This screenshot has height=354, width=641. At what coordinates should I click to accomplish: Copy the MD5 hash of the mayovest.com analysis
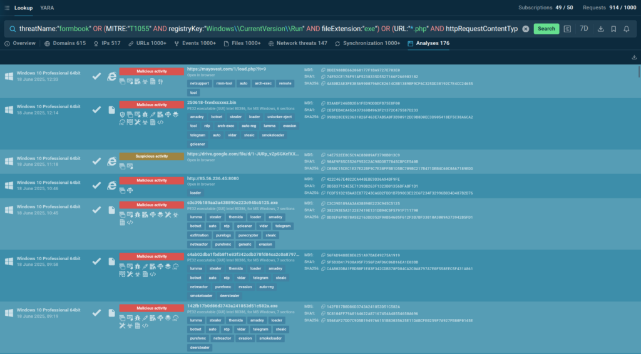(323, 69)
